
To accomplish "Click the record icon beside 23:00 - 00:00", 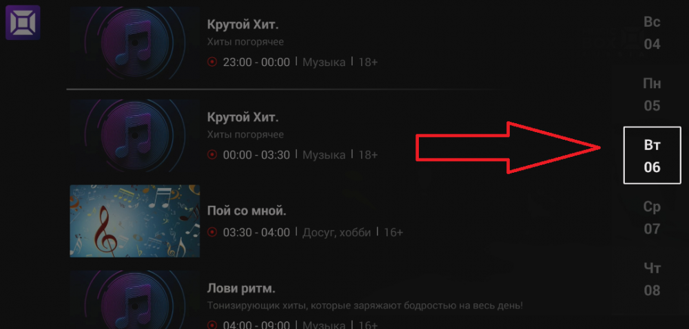I will [212, 63].
